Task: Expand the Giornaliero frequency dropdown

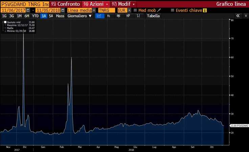Action: pos(90,16)
